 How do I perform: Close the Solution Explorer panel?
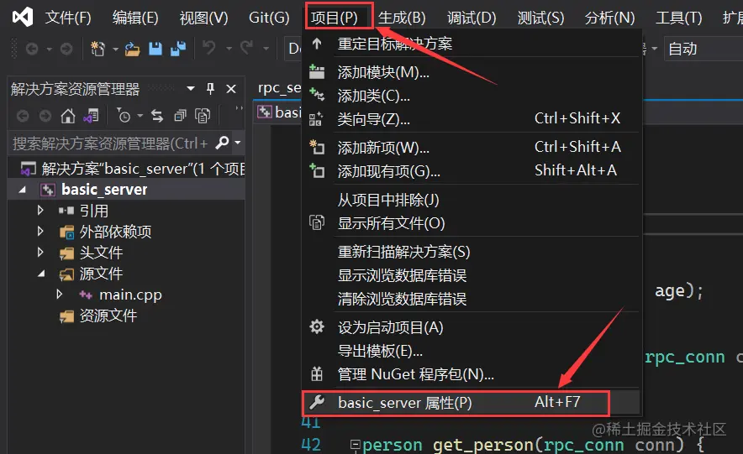pyautogui.click(x=231, y=88)
